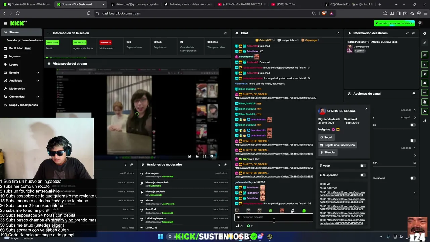
Task: Open Moderación in the sidebar
Action: [x=22, y=89]
